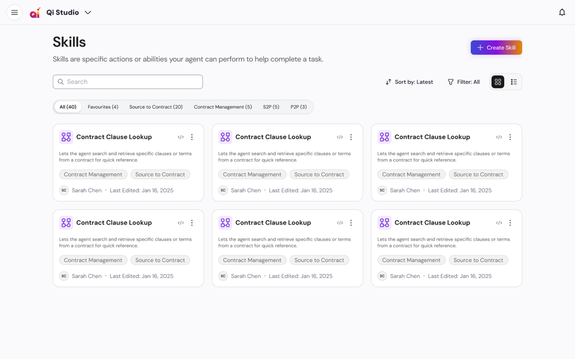Click the magnifier icon in the search box
This screenshot has height=359, width=575.
[x=61, y=82]
